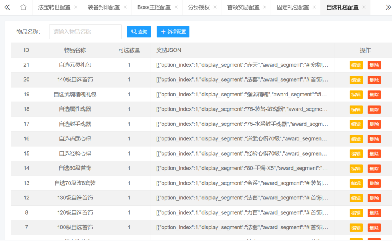Close the 固定礼包配置 tab
The width and height of the screenshot is (392, 241).
coord(314,7)
